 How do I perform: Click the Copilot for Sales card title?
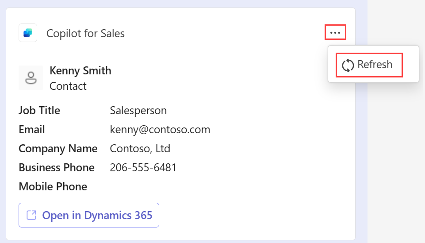(85, 33)
